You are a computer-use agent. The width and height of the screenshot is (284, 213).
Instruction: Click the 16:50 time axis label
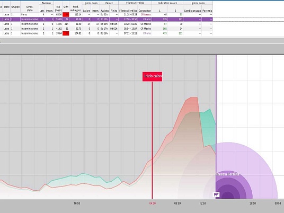pyautogui.click(x=77, y=203)
